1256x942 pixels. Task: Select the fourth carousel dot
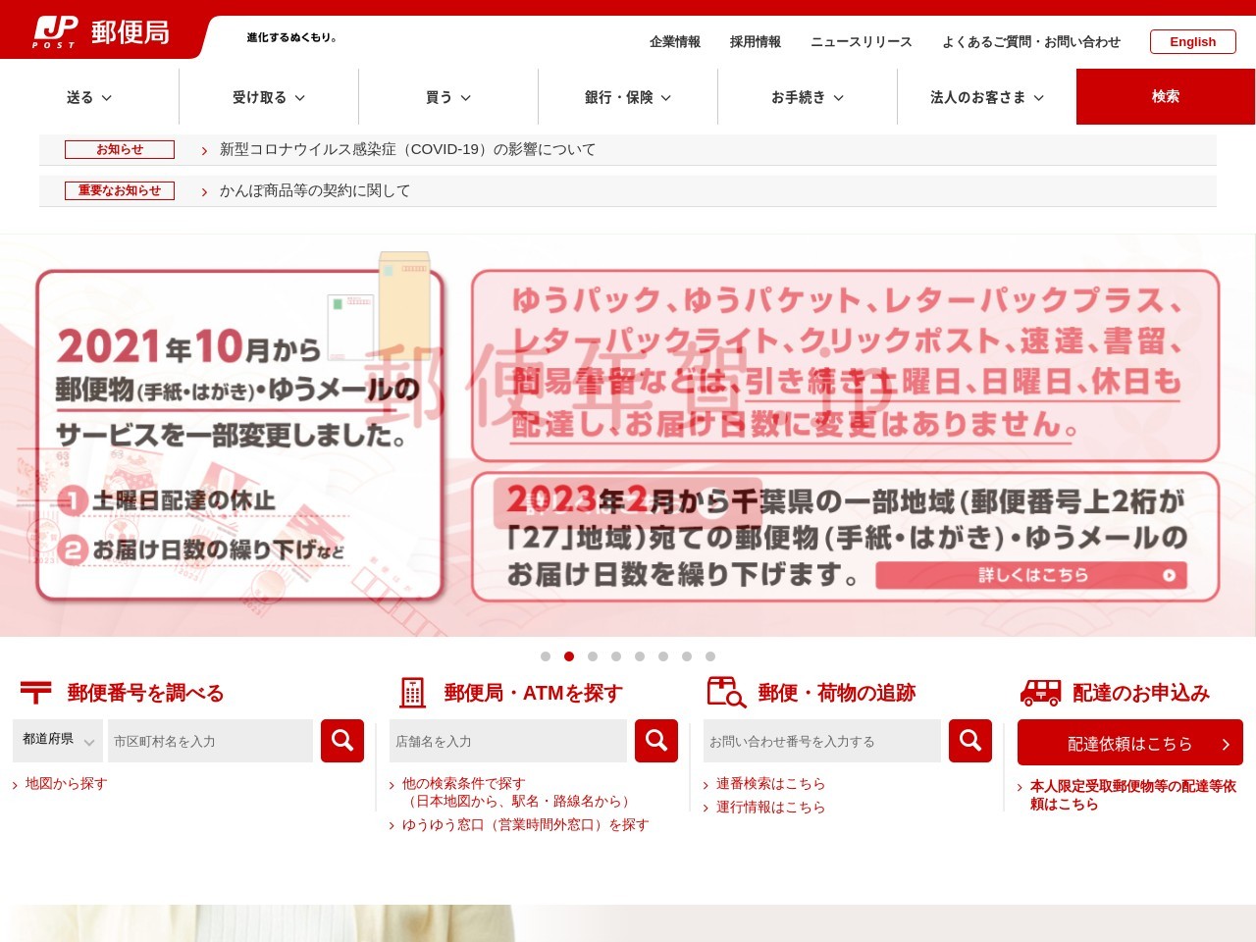(x=616, y=656)
